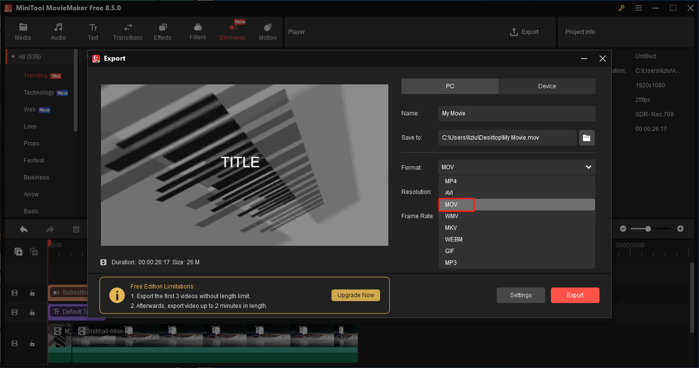
Task: Click the trash delete icon above the timeline
Action: [76, 228]
